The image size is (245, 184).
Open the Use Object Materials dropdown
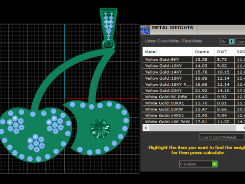click(222, 137)
